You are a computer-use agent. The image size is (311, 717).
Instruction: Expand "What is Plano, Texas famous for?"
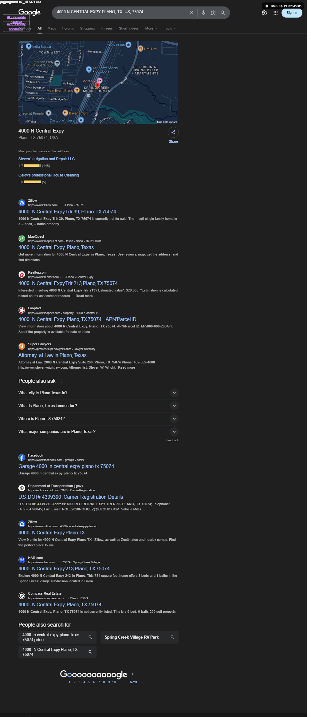click(x=174, y=406)
